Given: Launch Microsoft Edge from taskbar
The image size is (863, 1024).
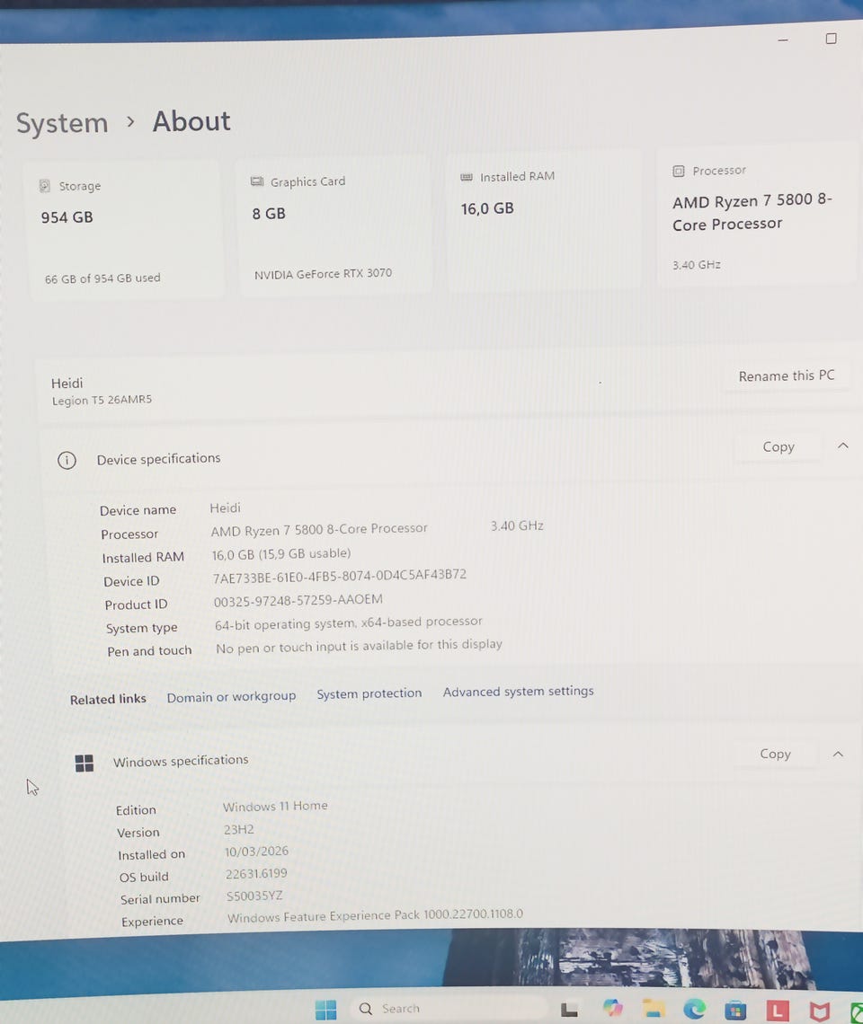Looking at the screenshot, I should click(694, 1010).
